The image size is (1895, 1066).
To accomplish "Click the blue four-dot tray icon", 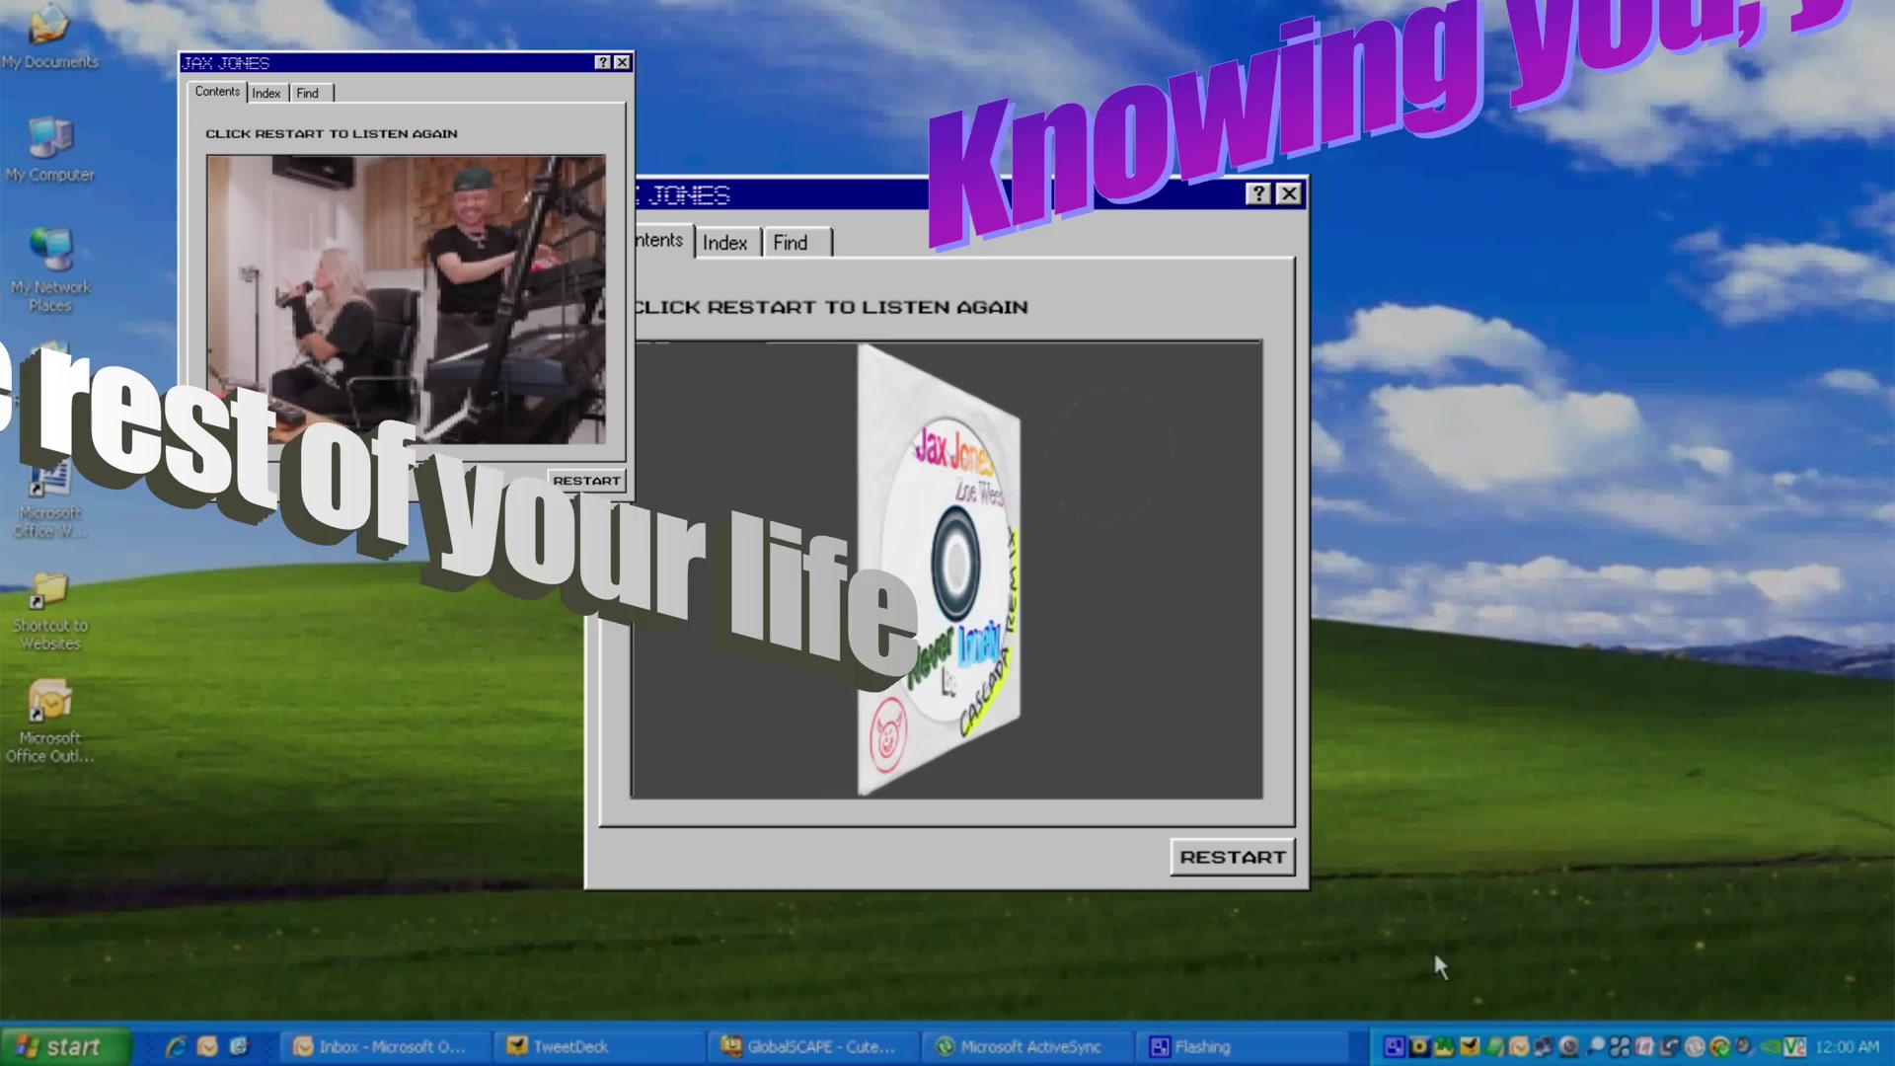I will coord(1620,1046).
